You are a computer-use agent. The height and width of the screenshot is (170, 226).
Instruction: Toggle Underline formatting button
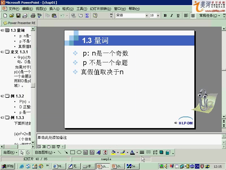[x=178, y=16]
